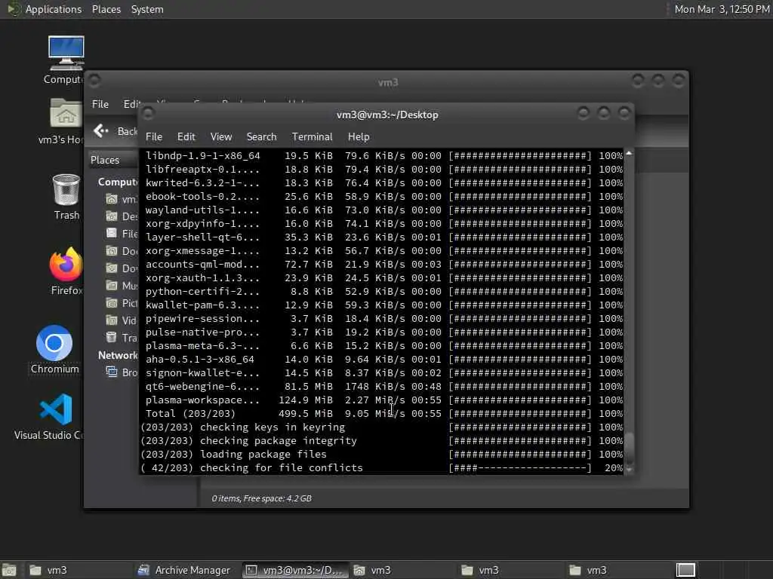The height and width of the screenshot is (579, 773).
Task: Click the Applications menu logo icon
Action: point(12,9)
